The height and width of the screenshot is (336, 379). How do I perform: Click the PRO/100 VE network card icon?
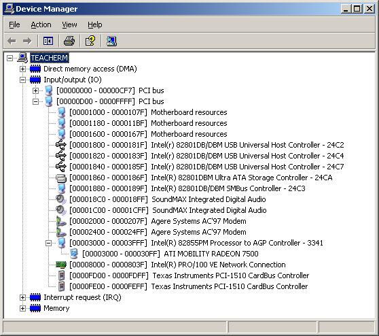pos(61,265)
